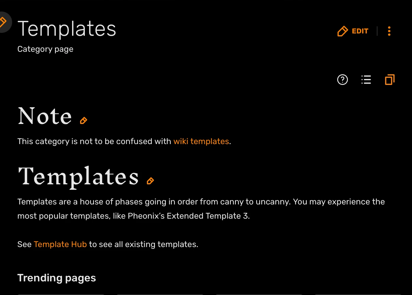
Task: Open the three-dot more options menu
Action: tap(389, 31)
